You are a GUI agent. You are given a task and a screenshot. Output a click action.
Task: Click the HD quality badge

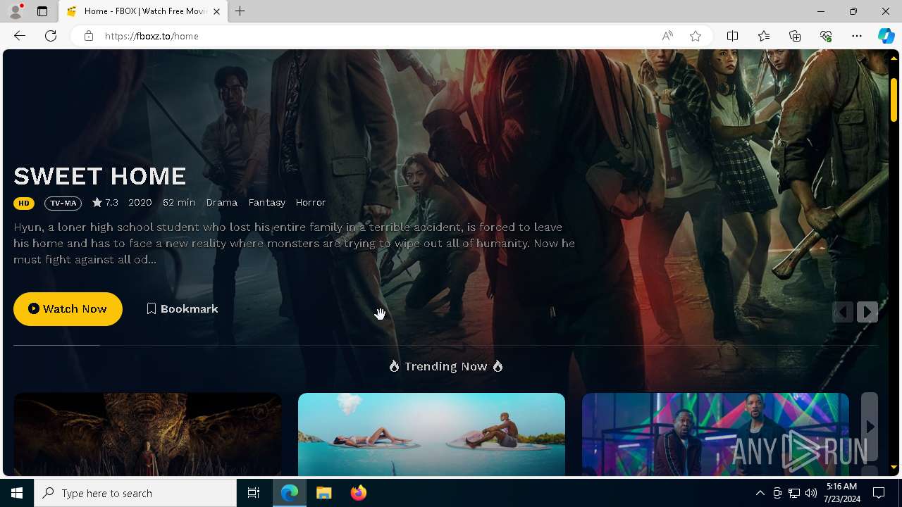tap(24, 204)
